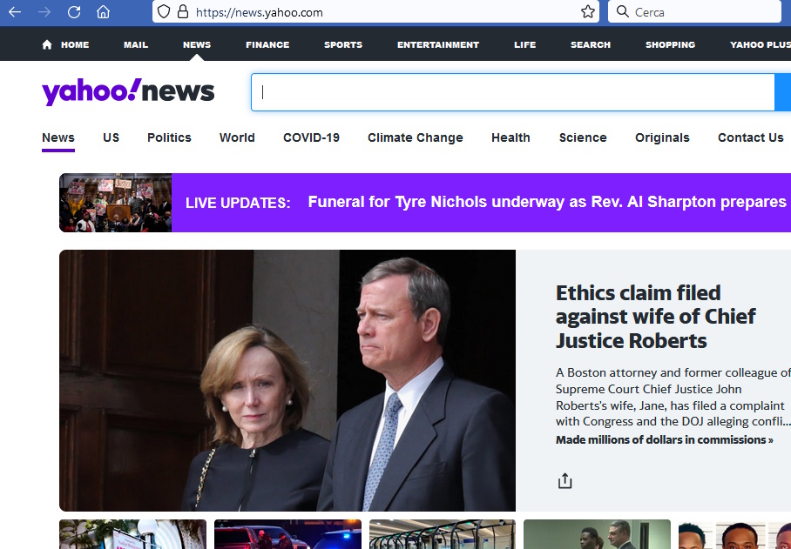Image resolution: width=791 pixels, height=549 pixels.
Task: Bookmark this page with star icon
Action: click(x=588, y=12)
